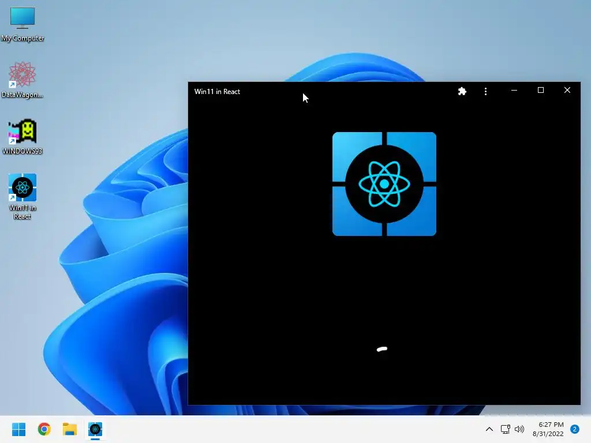
Task: Click the Win11 in React taskbar icon
Action: pyautogui.click(x=95, y=429)
